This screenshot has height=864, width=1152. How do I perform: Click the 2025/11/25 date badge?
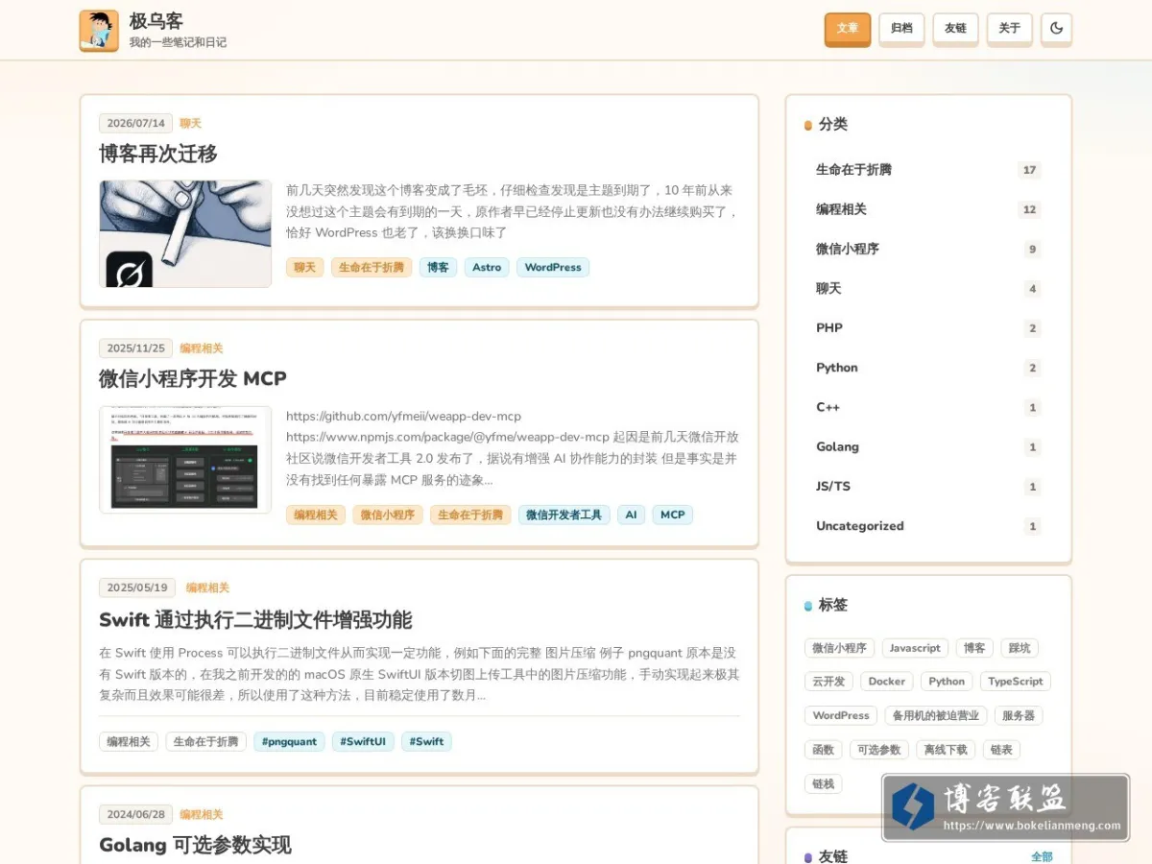pyautogui.click(x=135, y=348)
